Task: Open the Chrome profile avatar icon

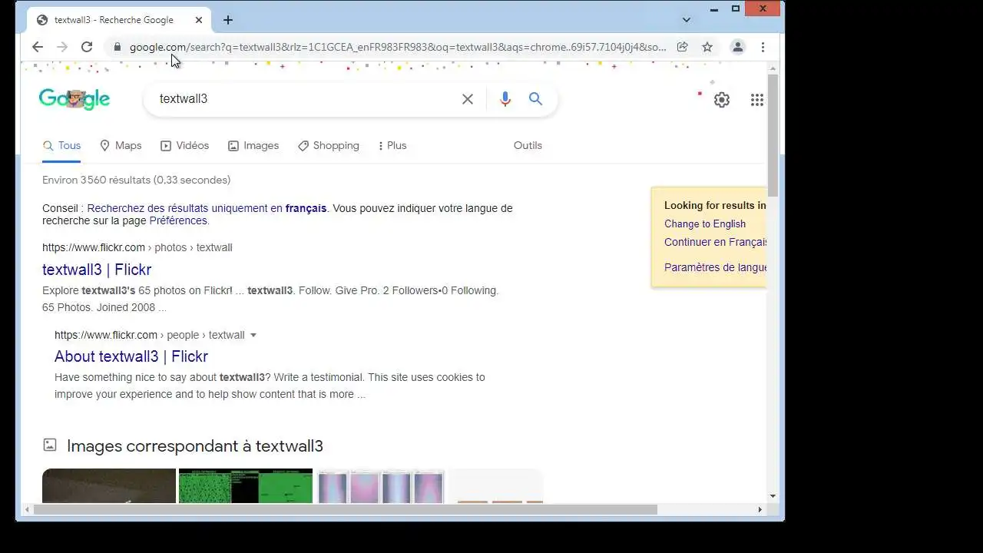Action: pyautogui.click(x=737, y=47)
